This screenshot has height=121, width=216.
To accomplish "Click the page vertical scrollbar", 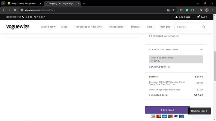I will [x=215, y=67].
